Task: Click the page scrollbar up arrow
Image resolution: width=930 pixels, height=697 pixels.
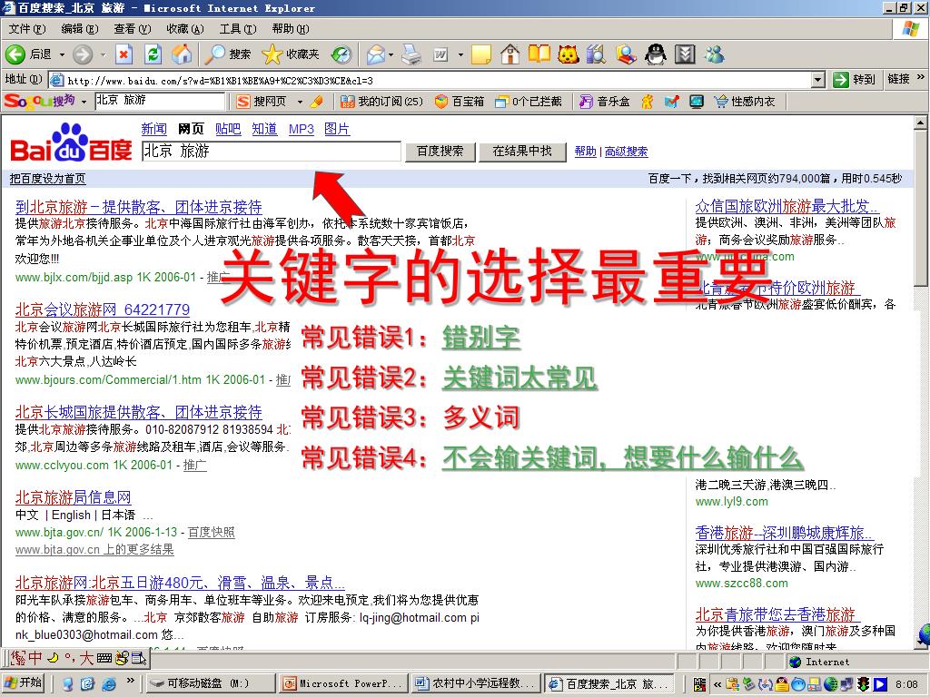Action: (x=920, y=123)
